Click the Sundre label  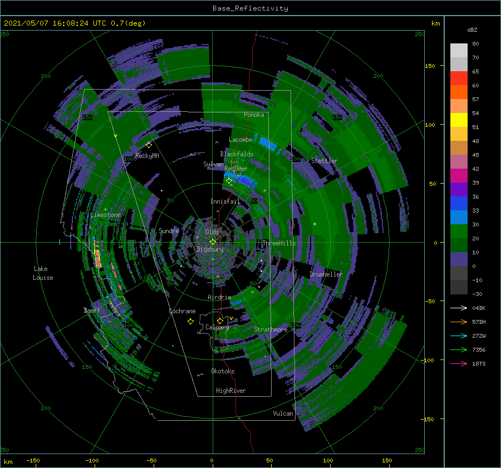[x=169, y=230]
